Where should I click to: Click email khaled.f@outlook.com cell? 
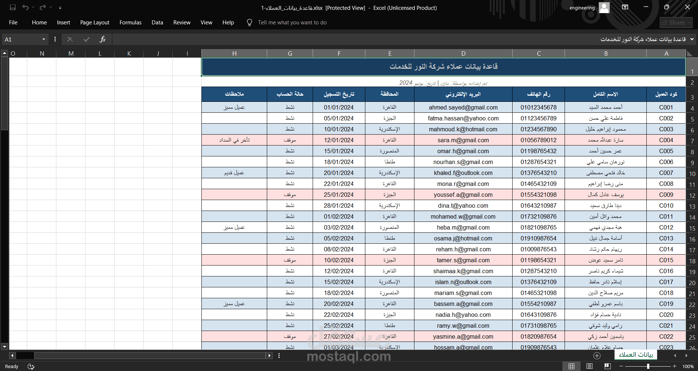[463, 173]
